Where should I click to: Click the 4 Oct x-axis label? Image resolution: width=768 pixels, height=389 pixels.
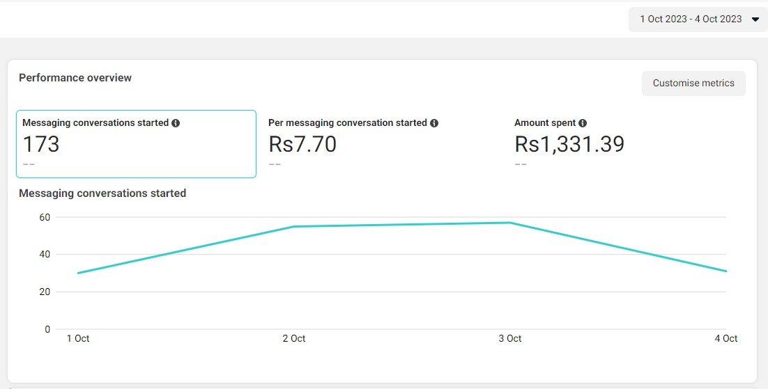click(725, 339)
